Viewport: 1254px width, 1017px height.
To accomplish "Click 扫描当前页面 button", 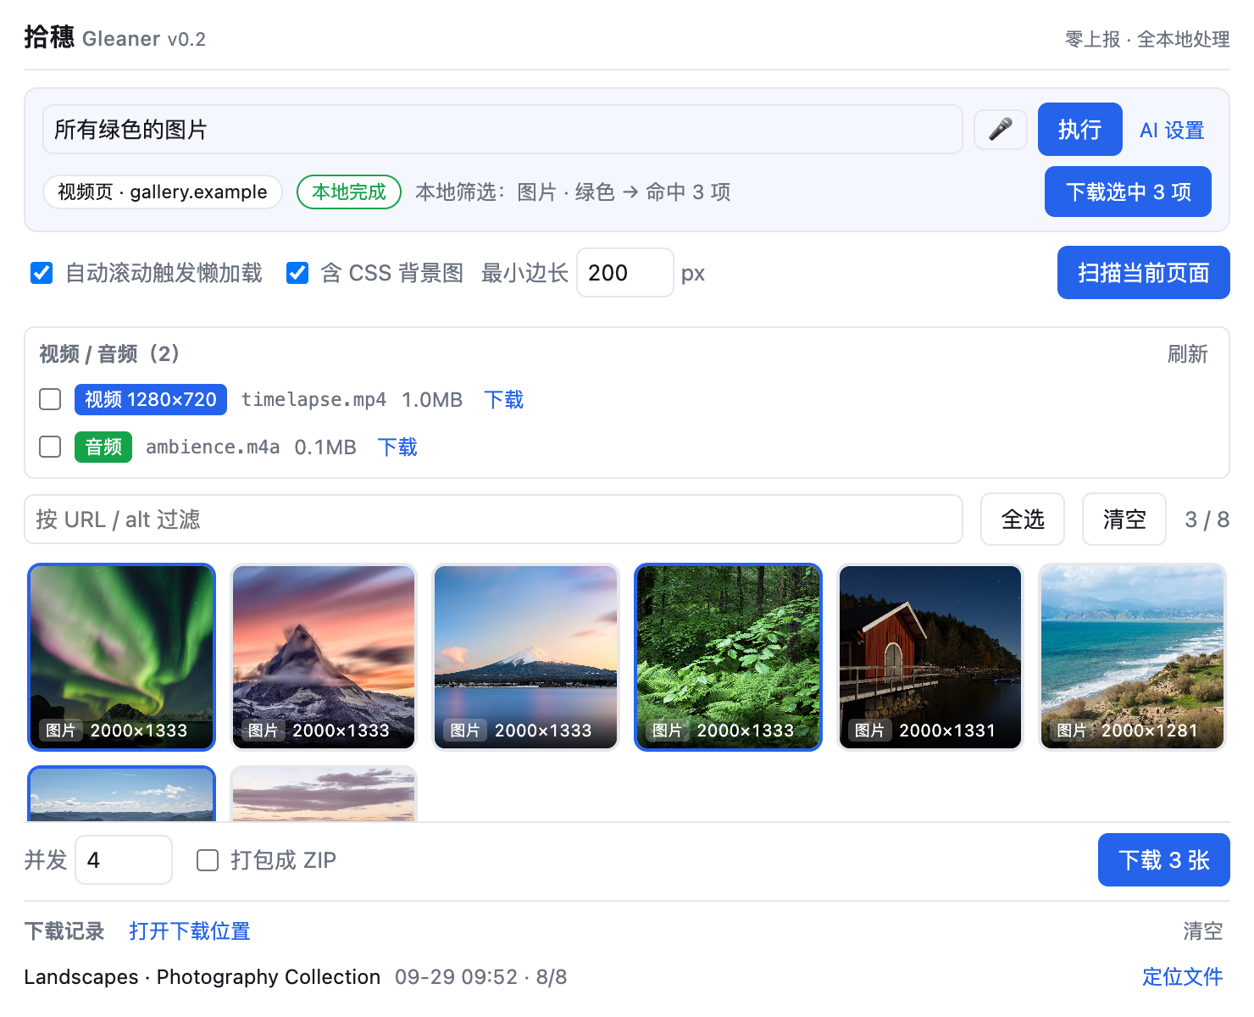I will coord(1143,273).
